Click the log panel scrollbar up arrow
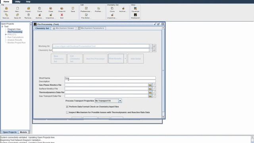Viewport: 254px width, 143px height. tap(252, 137)
